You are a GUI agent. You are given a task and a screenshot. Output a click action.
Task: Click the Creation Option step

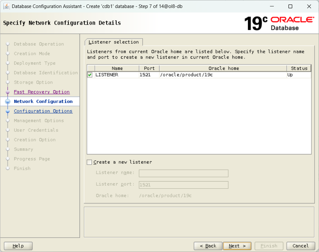(x=35, y=140)
